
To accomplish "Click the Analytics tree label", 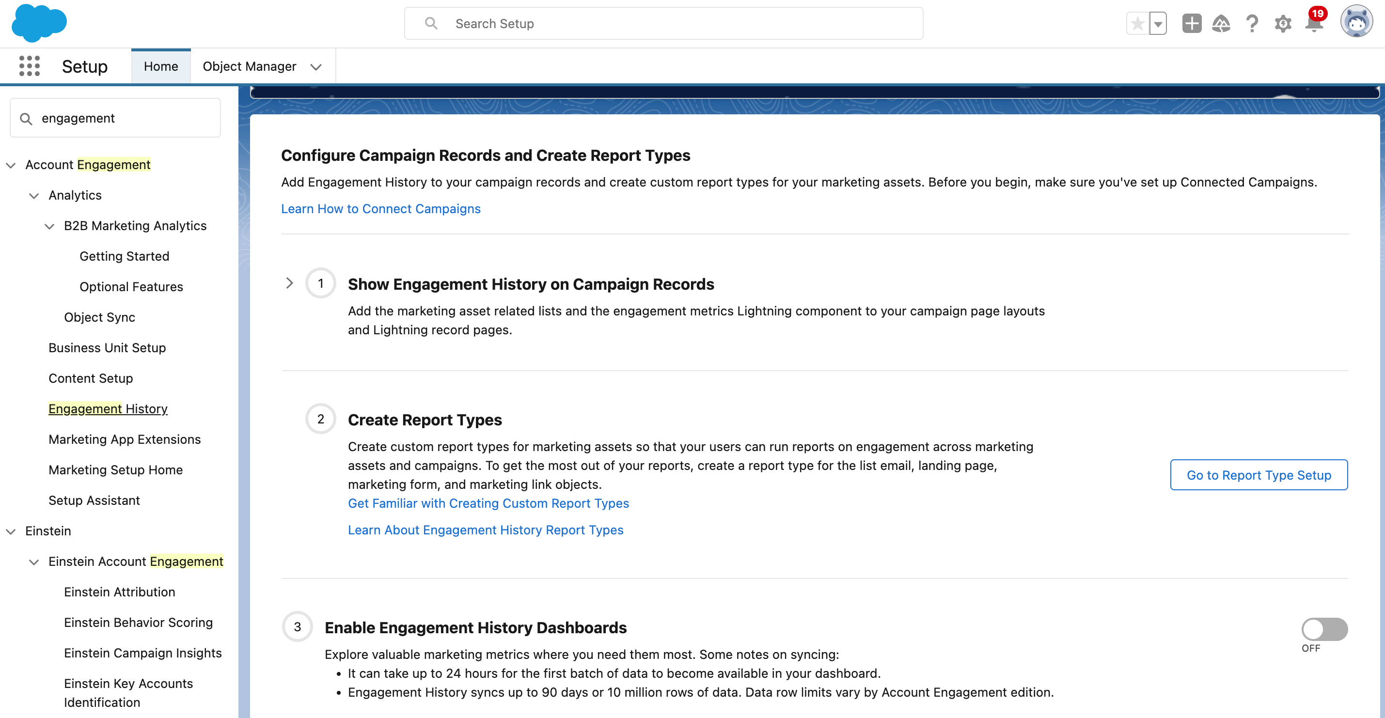I will pyautogui.click(x=75, y=196).
